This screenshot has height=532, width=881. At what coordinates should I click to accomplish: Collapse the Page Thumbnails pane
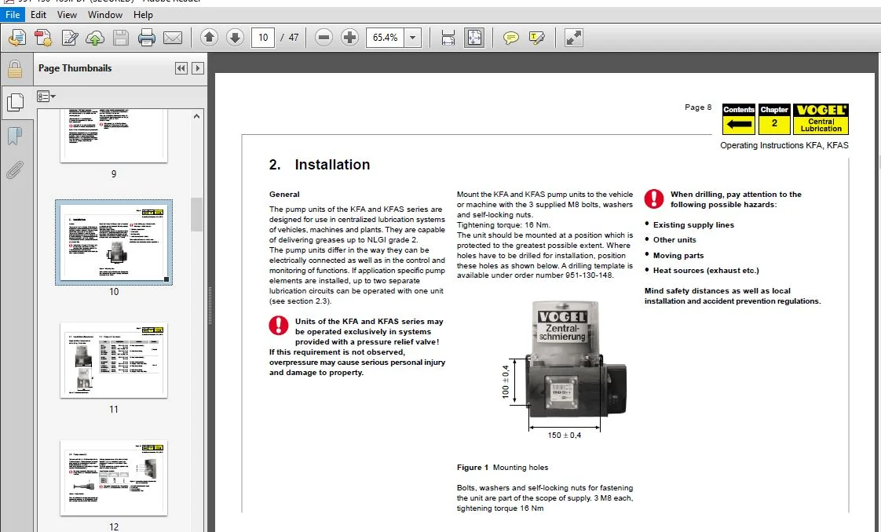coord(181,68)
